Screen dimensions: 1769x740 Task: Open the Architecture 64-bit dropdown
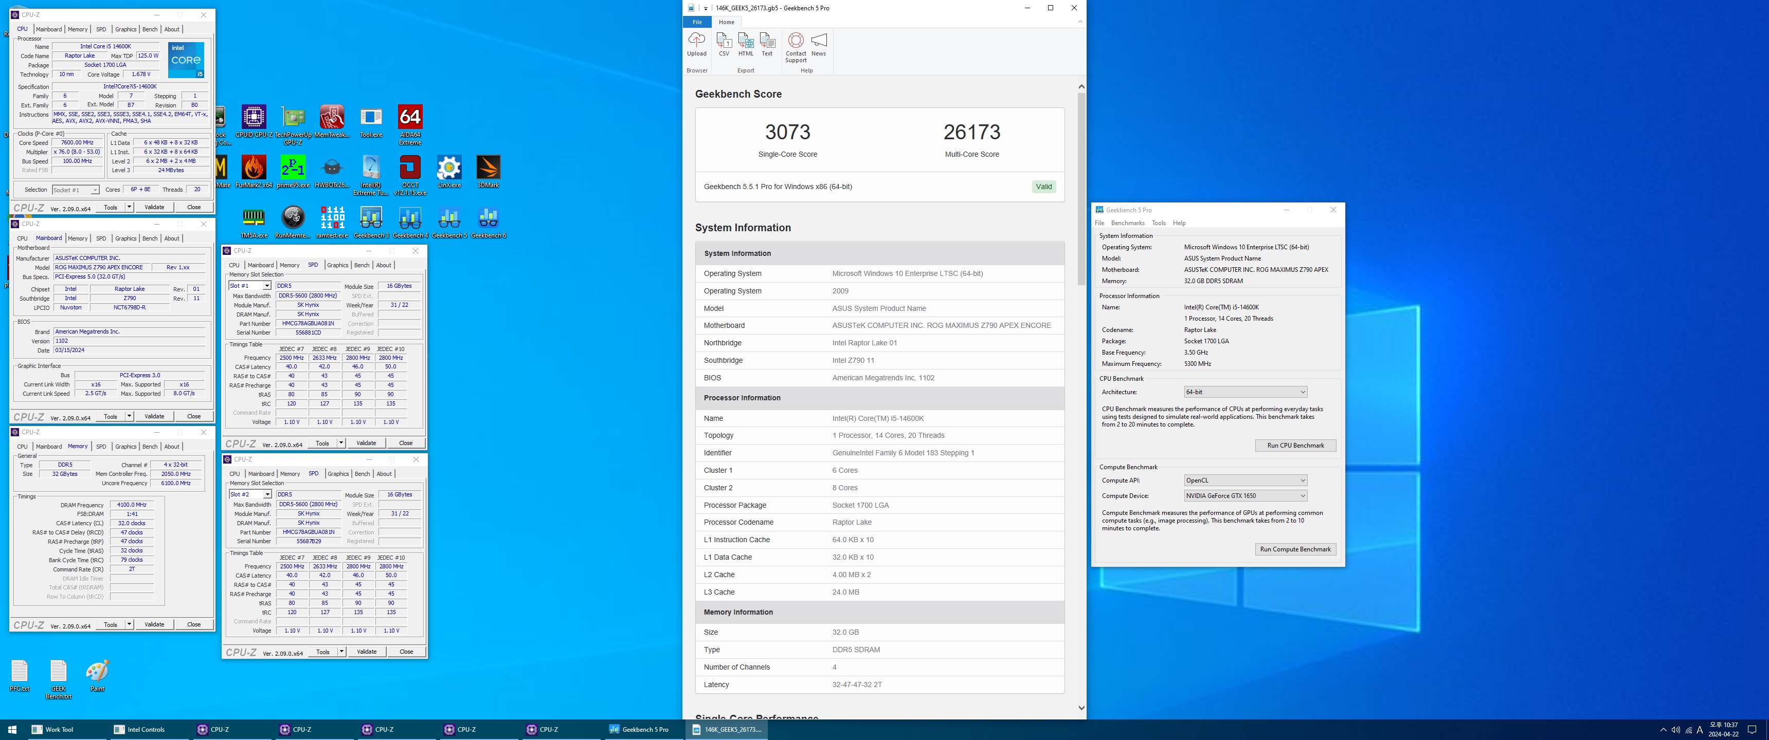tap(1245, 392)
